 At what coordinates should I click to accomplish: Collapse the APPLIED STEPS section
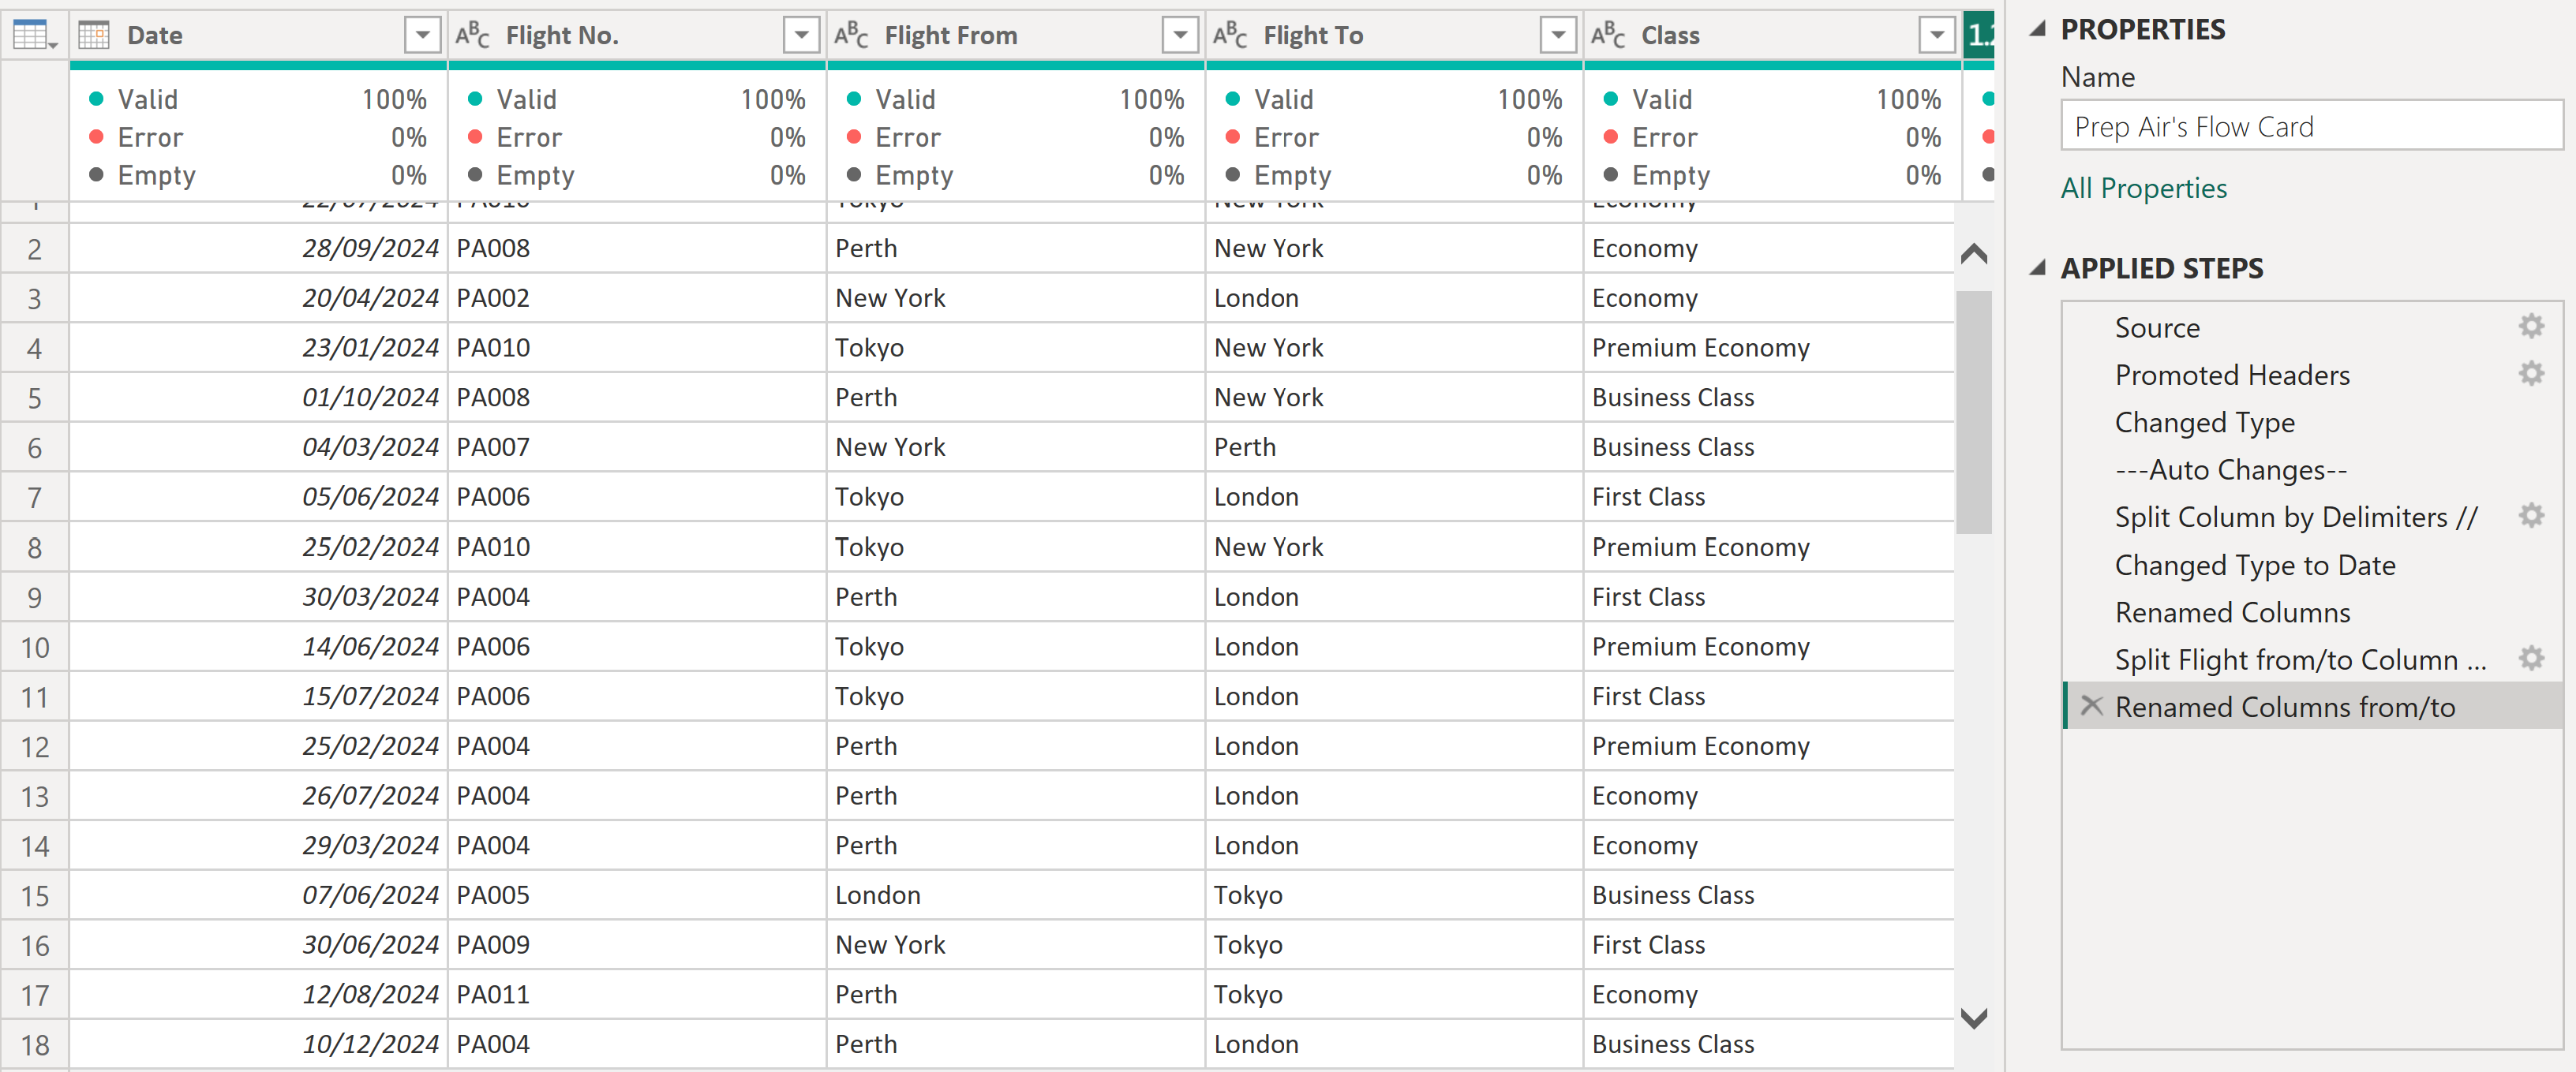[x=2037, y=267]
